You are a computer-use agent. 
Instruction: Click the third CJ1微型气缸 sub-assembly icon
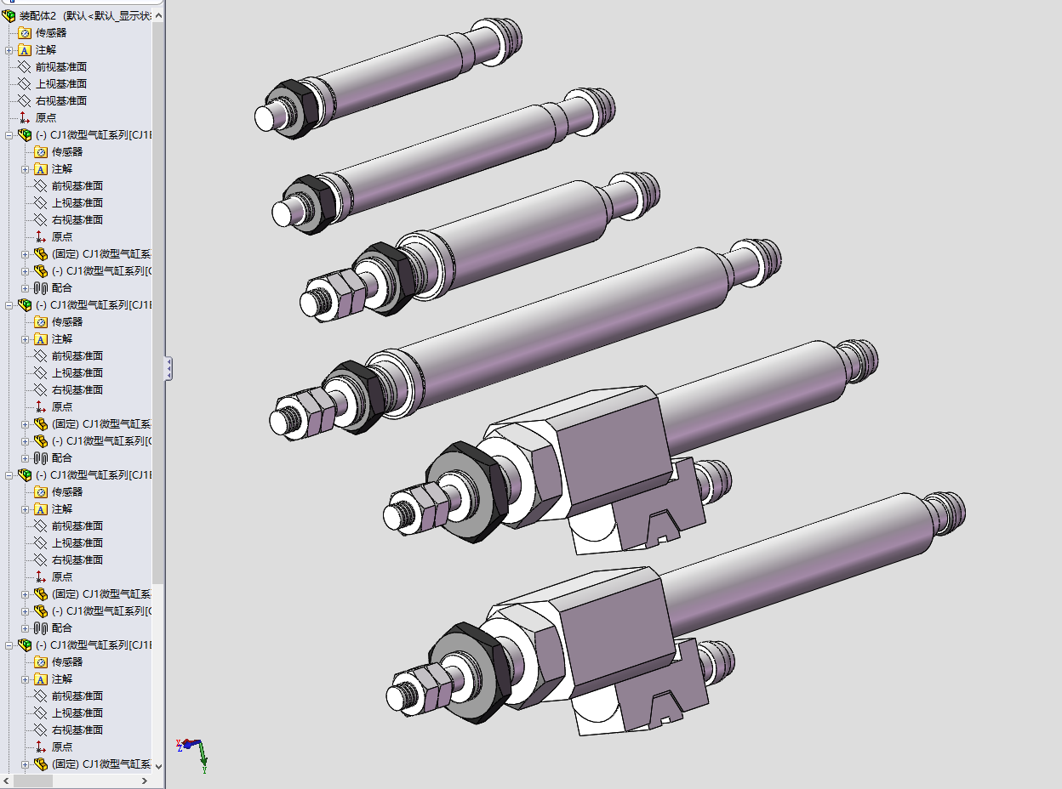point(24,474)
